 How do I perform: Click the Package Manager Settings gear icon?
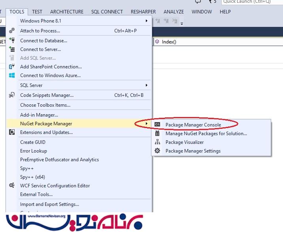pos(157,151)
